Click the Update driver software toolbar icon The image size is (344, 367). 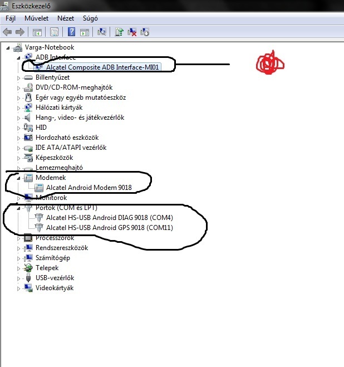coord(119,32)
